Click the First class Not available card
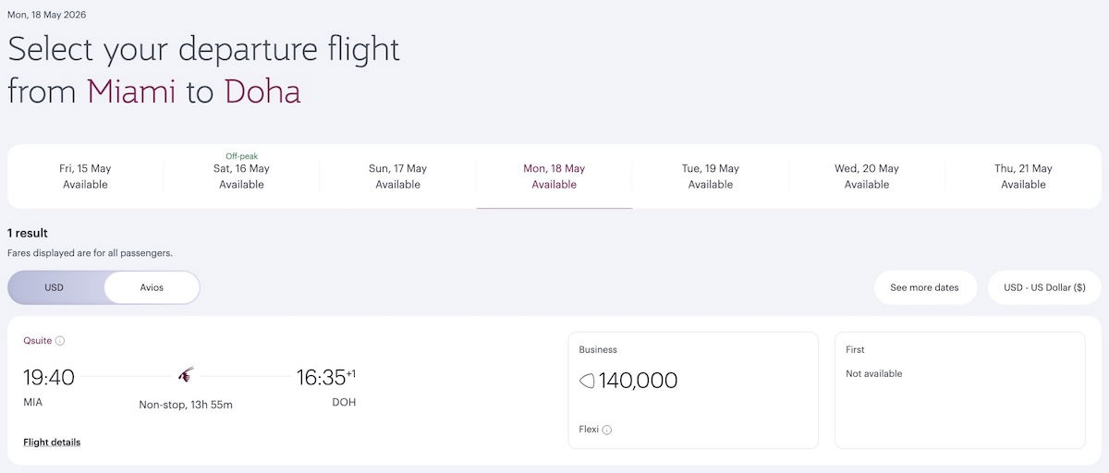Viewport: 1109px width, 473px height. coord(959,390)
